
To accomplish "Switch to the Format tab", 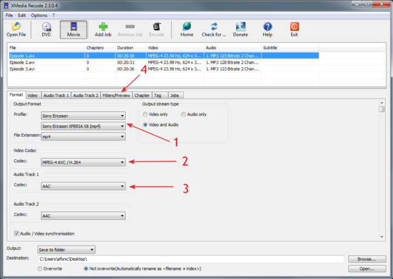I will click(x=16, y=95).
